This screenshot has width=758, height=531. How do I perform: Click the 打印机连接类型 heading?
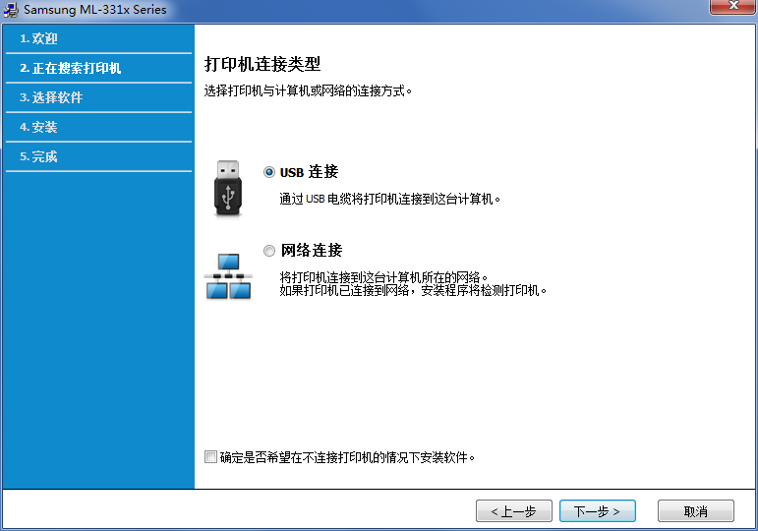point(262,64)
